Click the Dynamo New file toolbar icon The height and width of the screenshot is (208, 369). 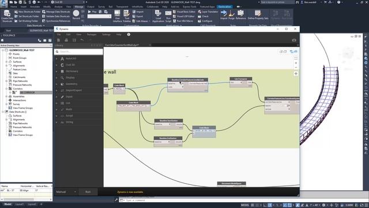click(x=59, y=40)
